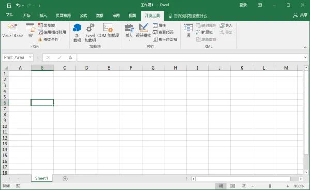Switch to the Home (开始) tab
Image resolution: width=310 pixels, height=190 pixels.
click(27, 15)
